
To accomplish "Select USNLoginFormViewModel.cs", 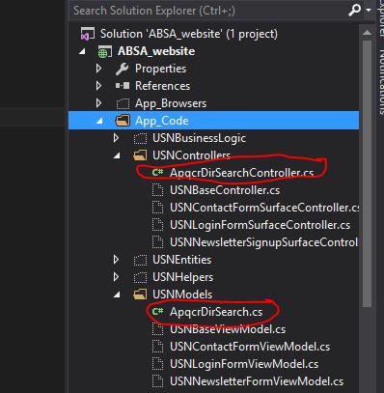I will coord(244,364).
